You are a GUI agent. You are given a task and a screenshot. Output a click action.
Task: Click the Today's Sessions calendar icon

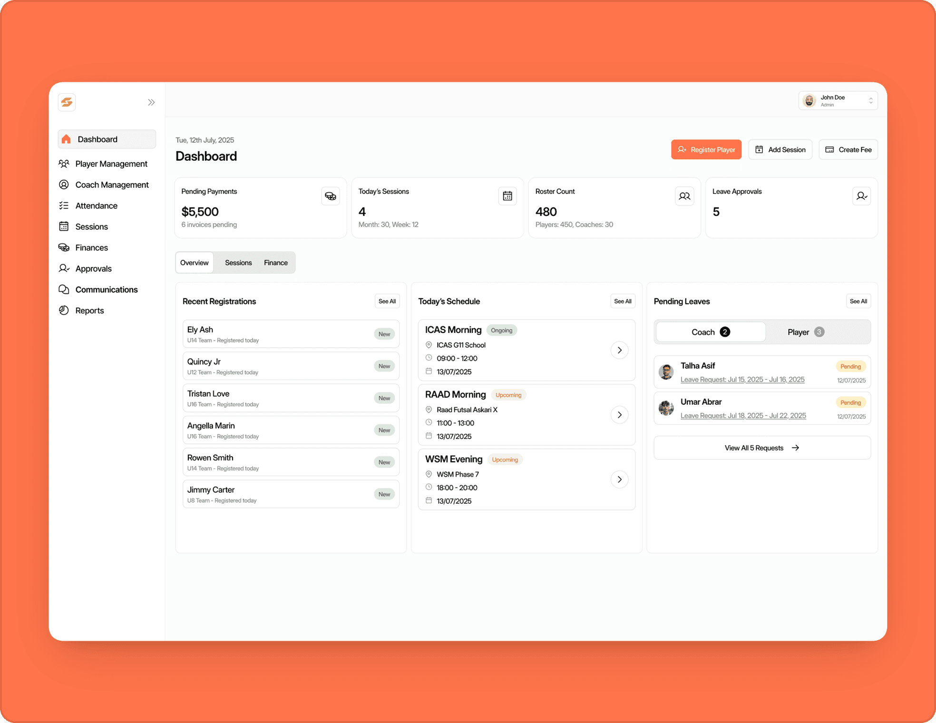click(x=507, y=196)
